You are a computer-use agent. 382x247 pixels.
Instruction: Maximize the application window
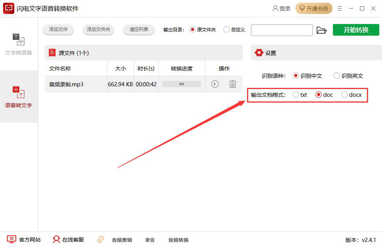point(362,9)
